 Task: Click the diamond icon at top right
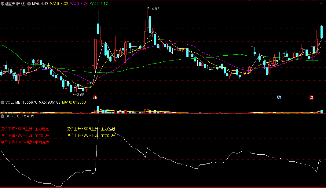tap(322, 4)
